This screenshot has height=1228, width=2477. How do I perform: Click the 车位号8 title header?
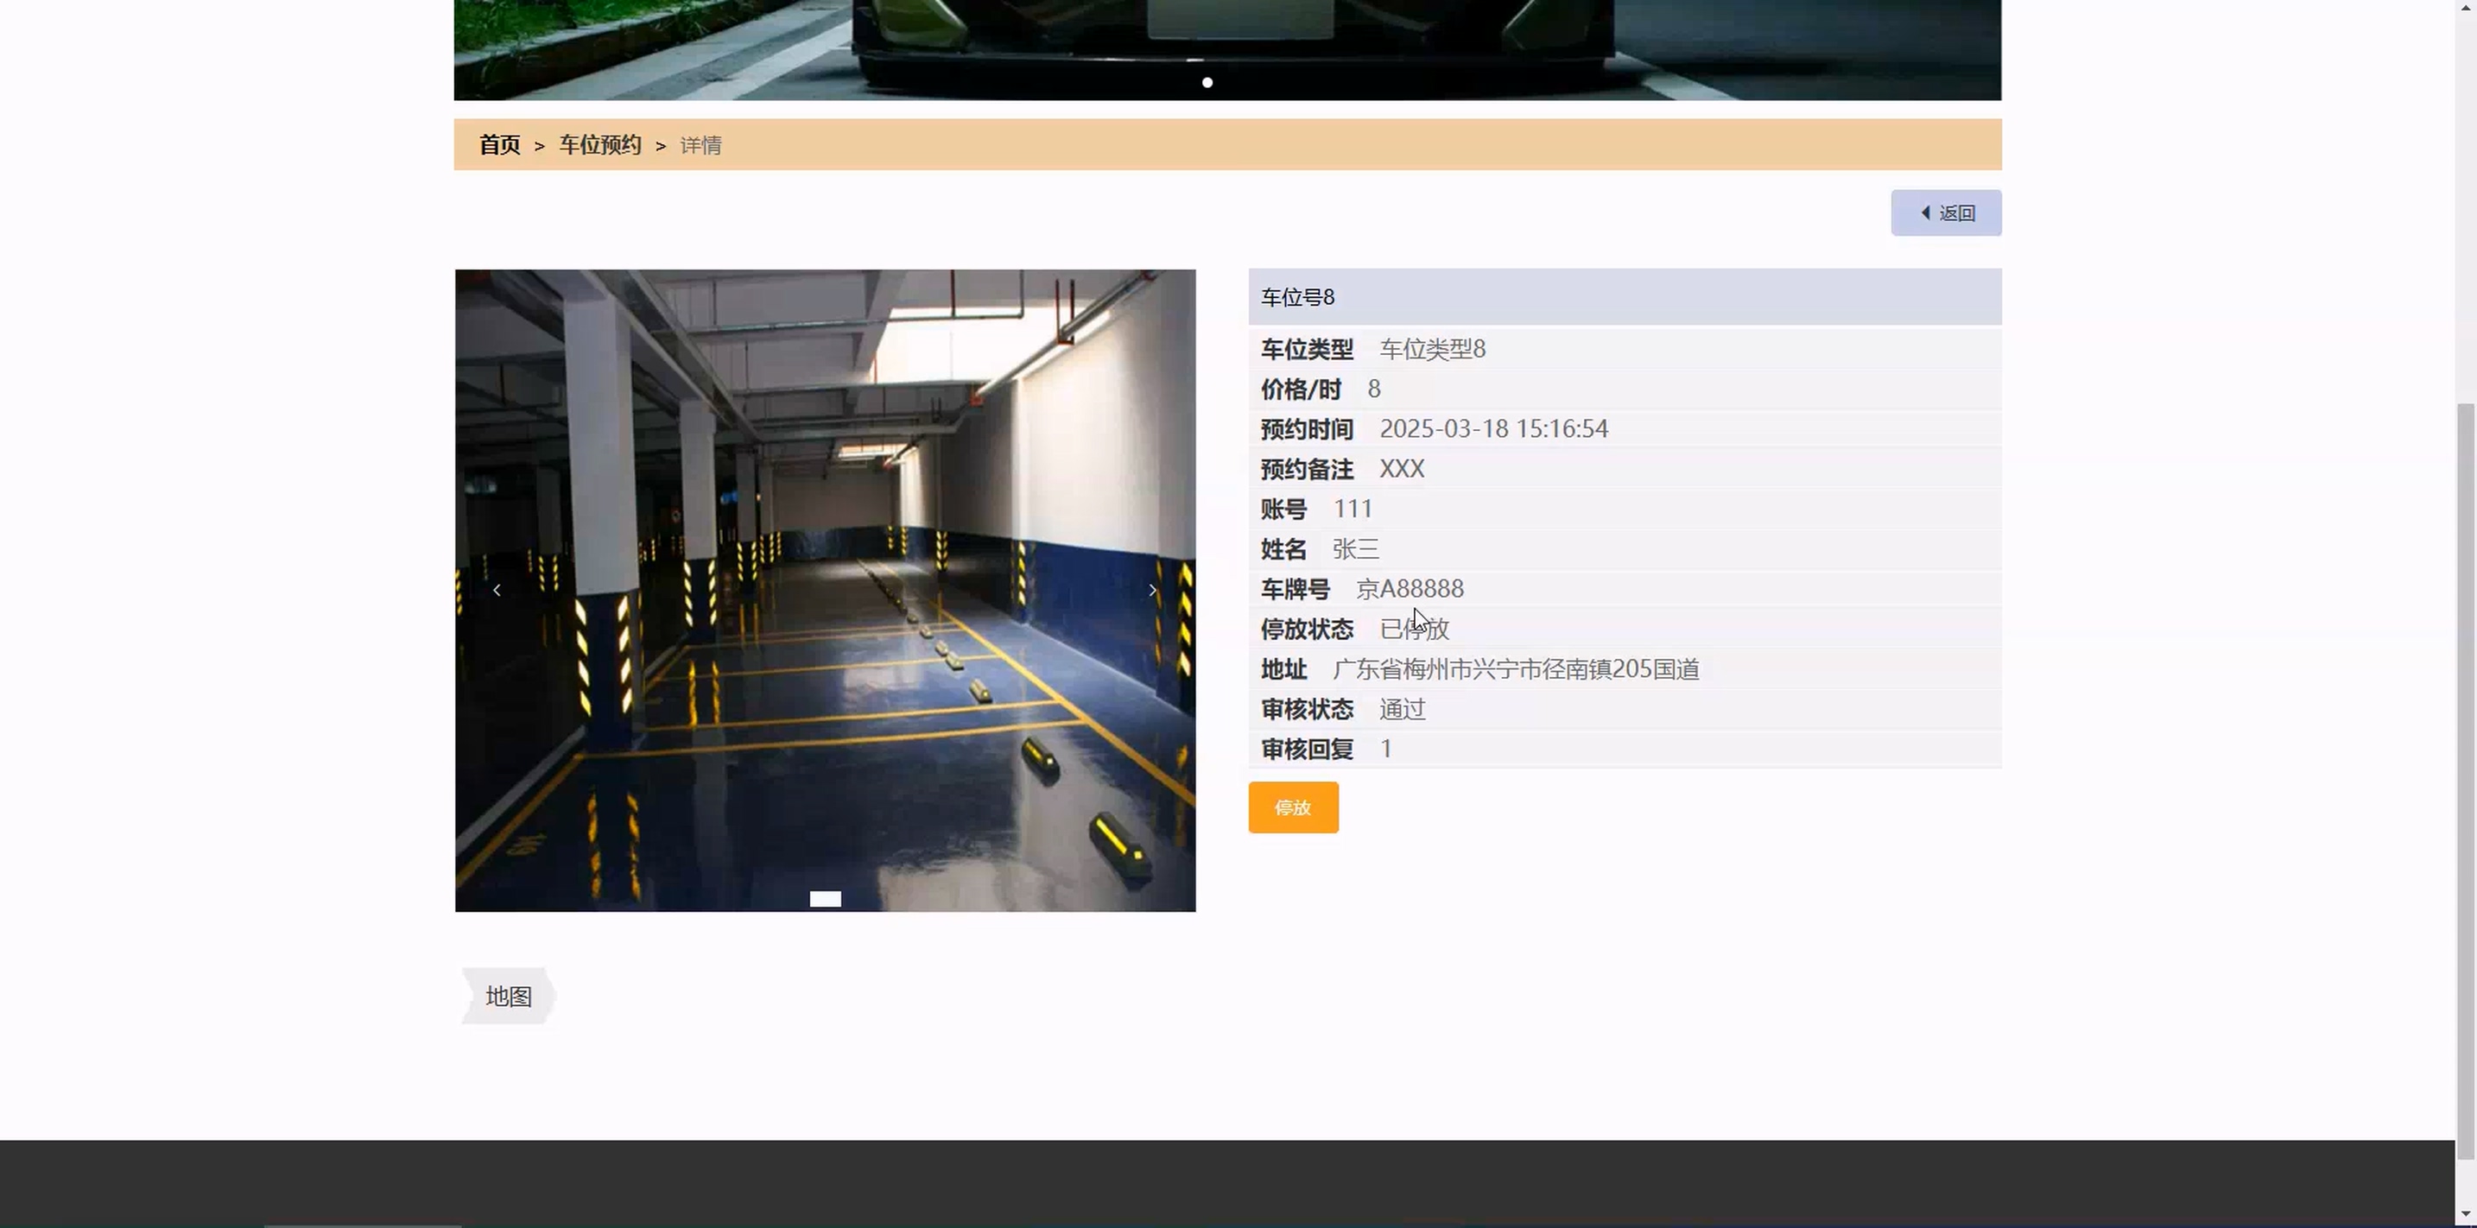pyautogui.click(x=1297, y=298)
